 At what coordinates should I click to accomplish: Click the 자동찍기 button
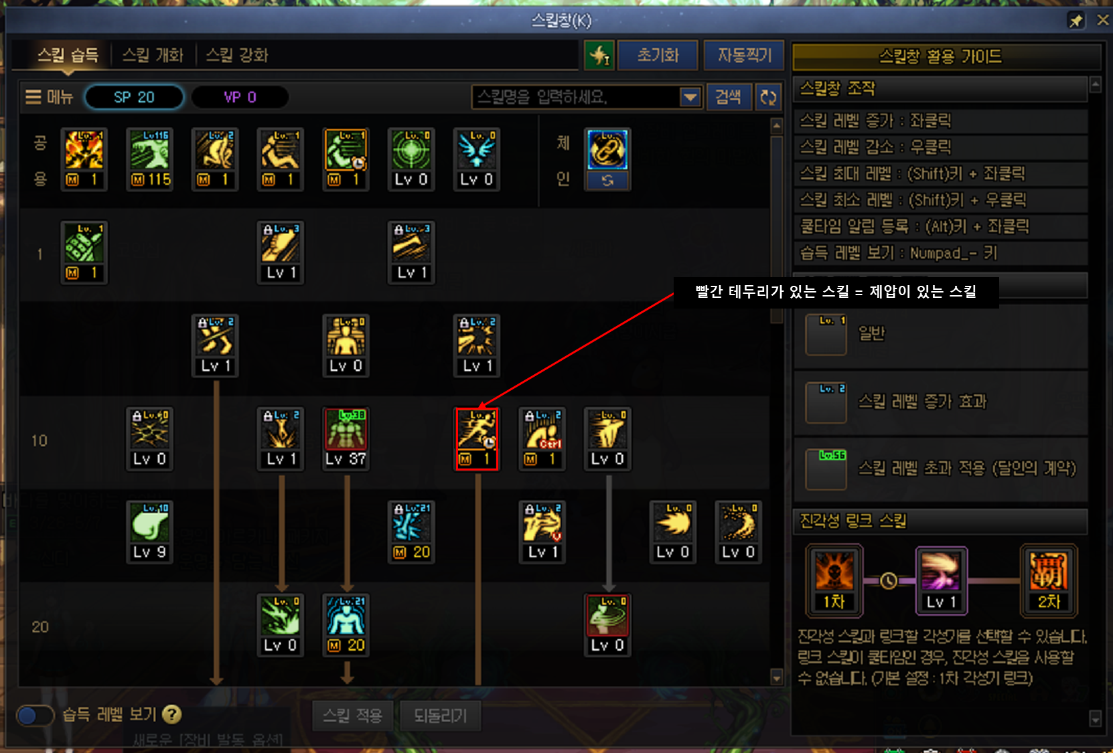click(x=744, y=56)
